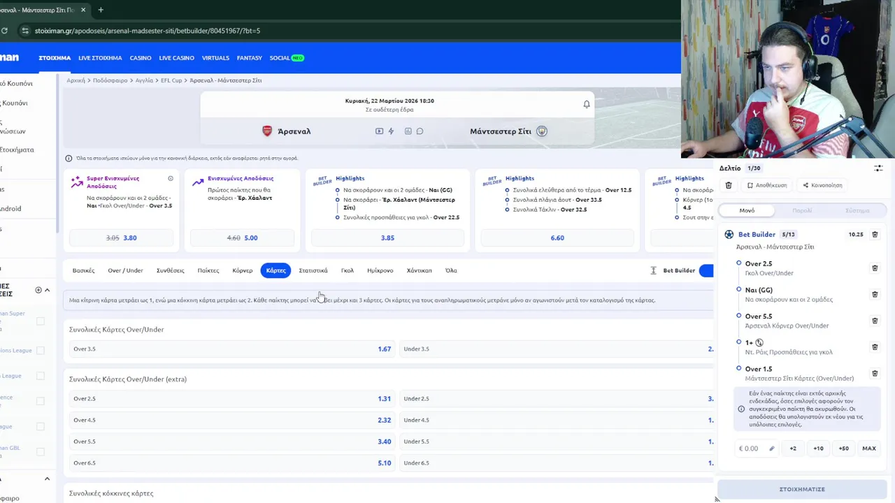Select the Μονό bet type
Screen dimensions: 895x503
[x=747, y=210]
